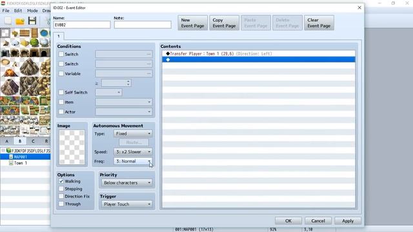Enable the first Switch condition
The width and height of the screenshot is (413, 232).
click(x=61, y=54)
